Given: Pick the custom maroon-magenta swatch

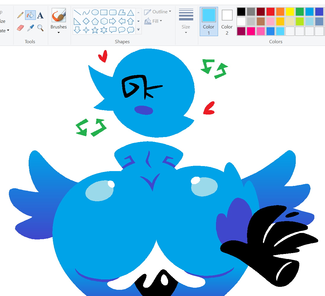Looking at the screenshot, I should (241, 31).
